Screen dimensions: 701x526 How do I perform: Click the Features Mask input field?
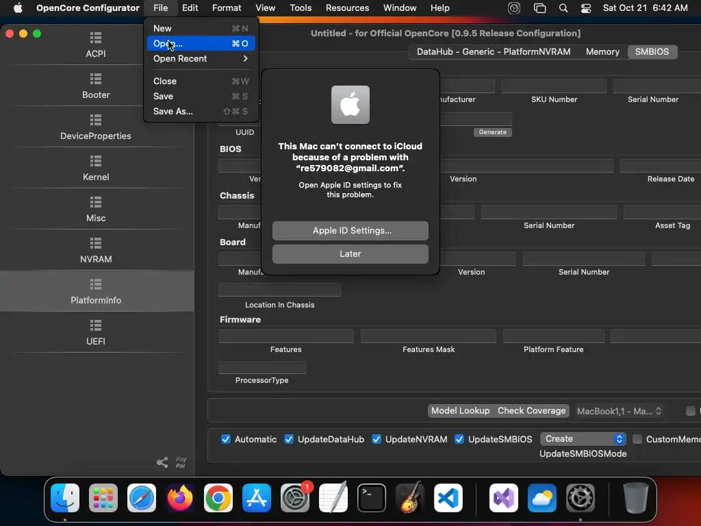point(429,336)
